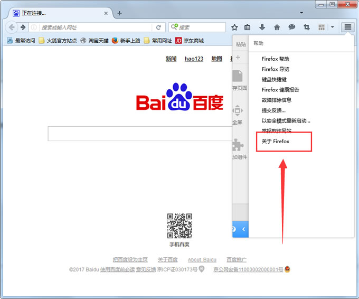This screenshot has height=299, width=359.
Task: Open 火狐官方站点 bookmark folder
Action: (58, 41)
